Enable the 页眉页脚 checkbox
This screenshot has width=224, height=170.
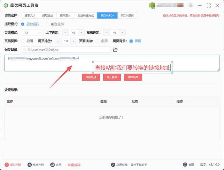[x=22, y=41]
